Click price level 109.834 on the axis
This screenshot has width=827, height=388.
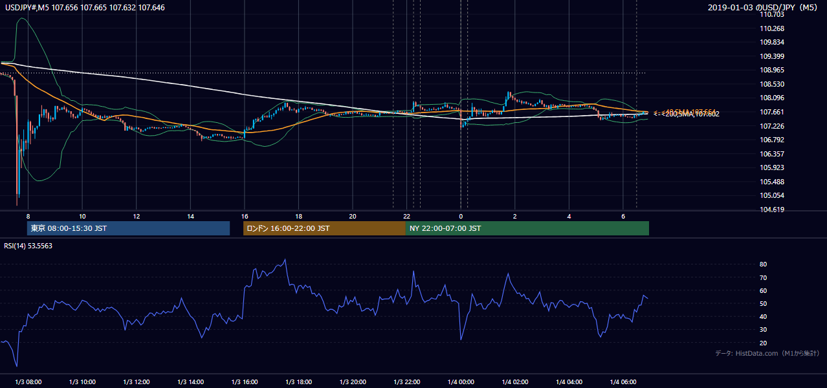coord(772,42)
